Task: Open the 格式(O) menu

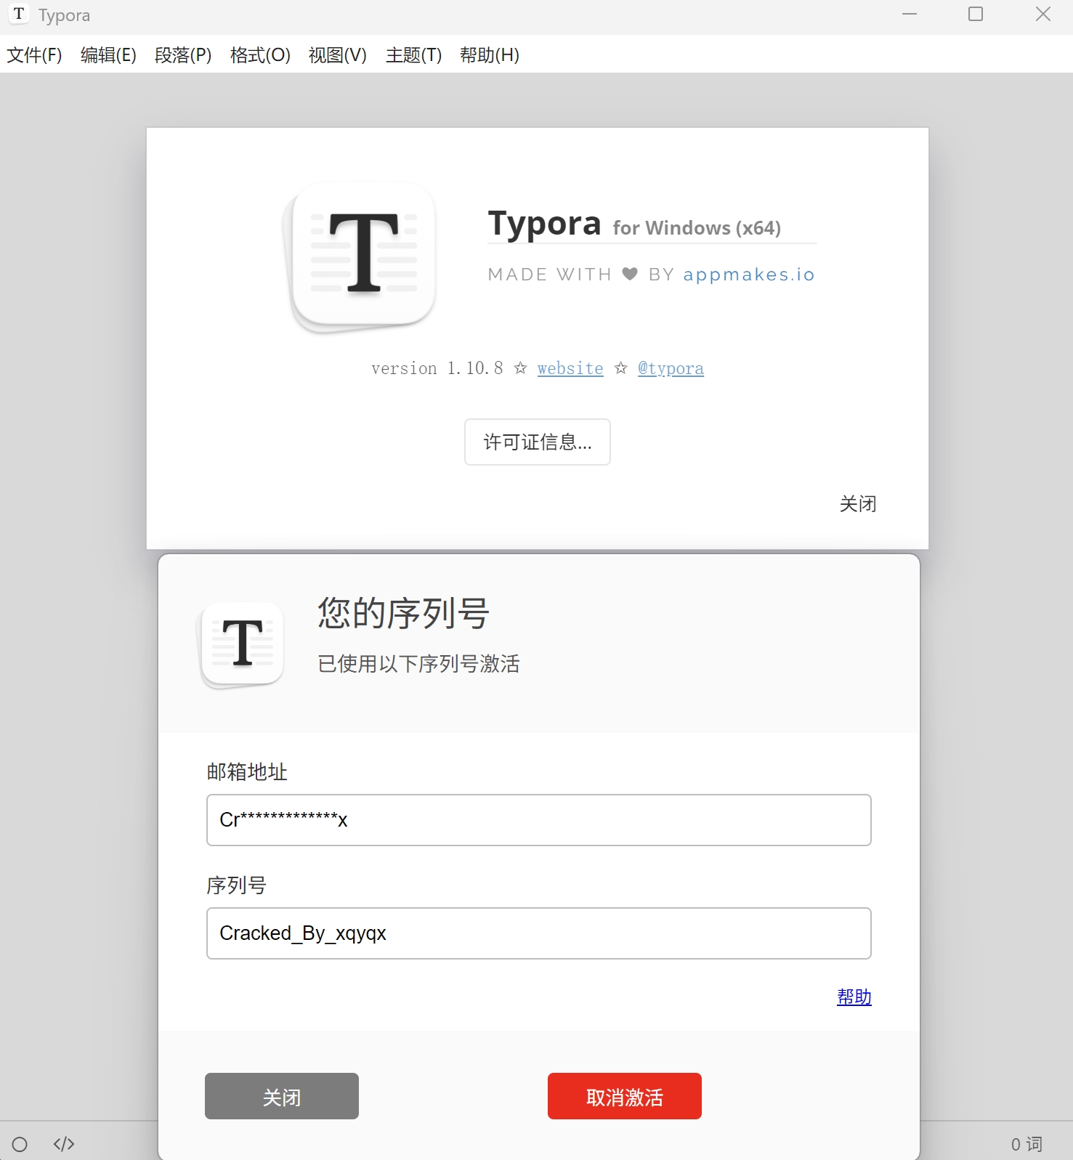Action: click(260, 55)
